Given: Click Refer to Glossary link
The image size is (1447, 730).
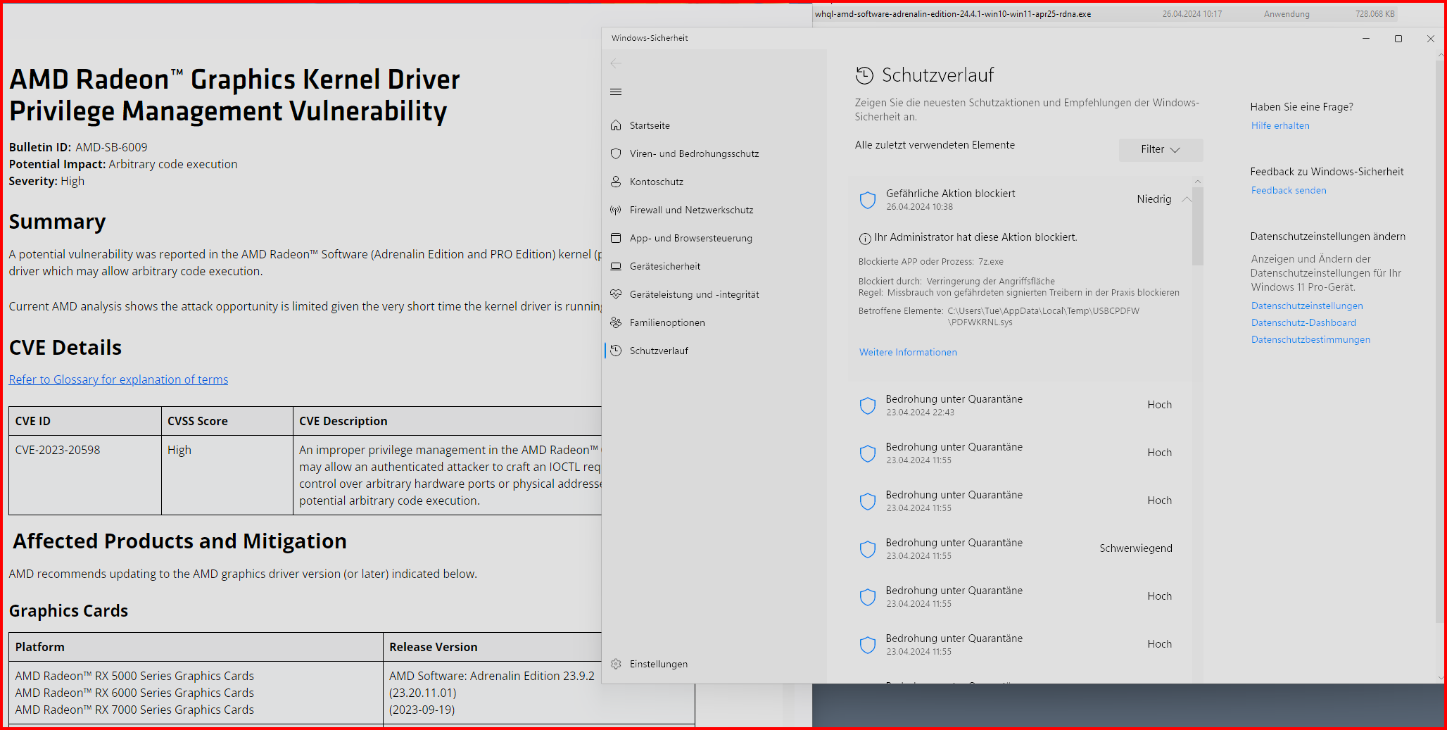Looking at the screenshot, I should point(118,379).
